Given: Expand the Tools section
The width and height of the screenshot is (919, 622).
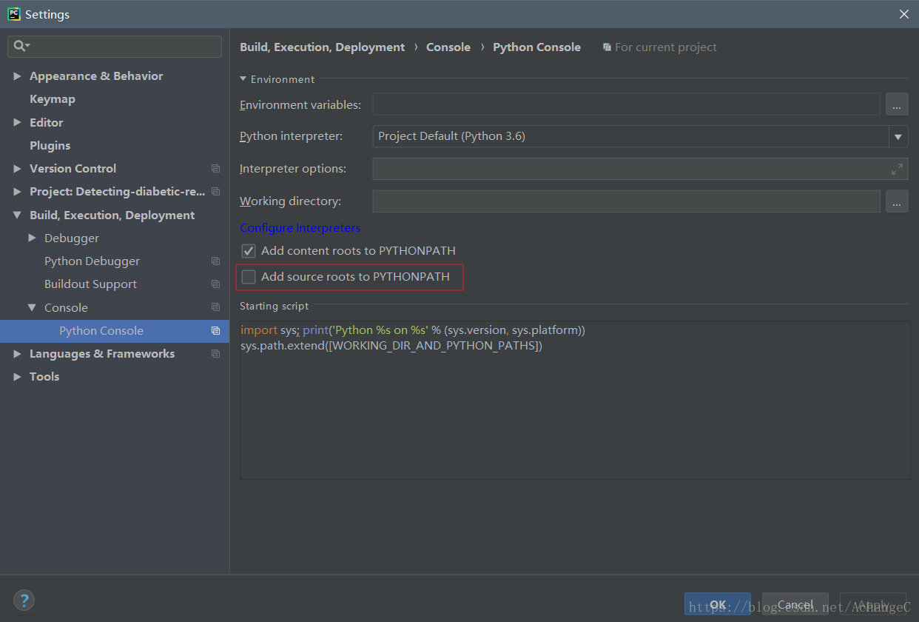Looking at the screenshot, I should (x=17, y=377).
